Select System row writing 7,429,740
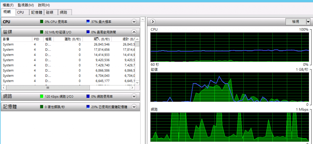Image resolution: width=313 pixels, height=144 pixels. click(x=68, y=65)
